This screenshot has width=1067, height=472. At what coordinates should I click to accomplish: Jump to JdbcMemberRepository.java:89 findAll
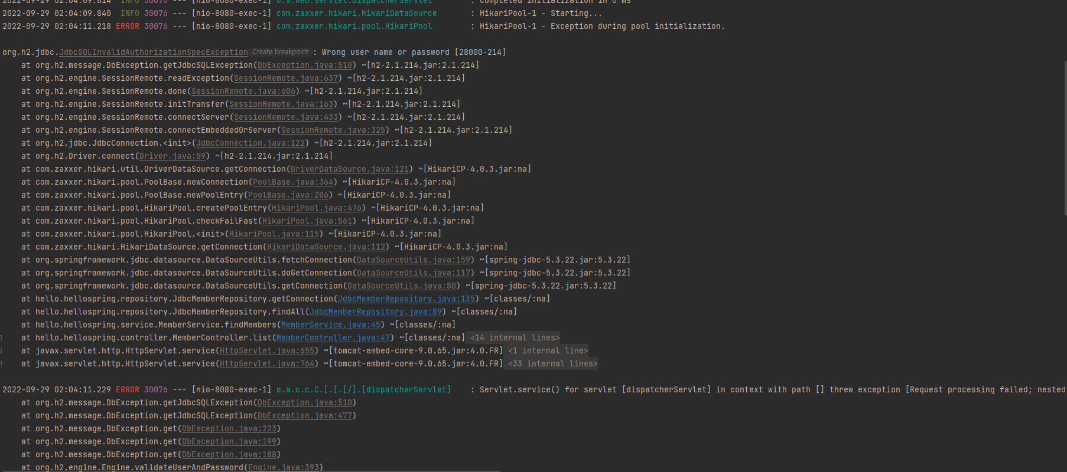376,312
